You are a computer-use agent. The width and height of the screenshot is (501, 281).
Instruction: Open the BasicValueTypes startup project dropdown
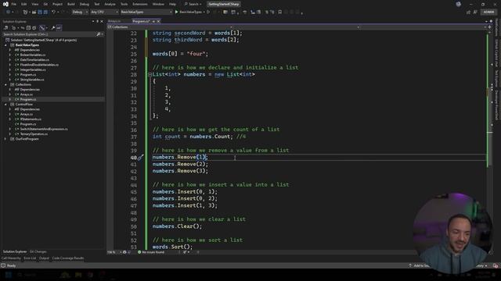coord(146,12)
